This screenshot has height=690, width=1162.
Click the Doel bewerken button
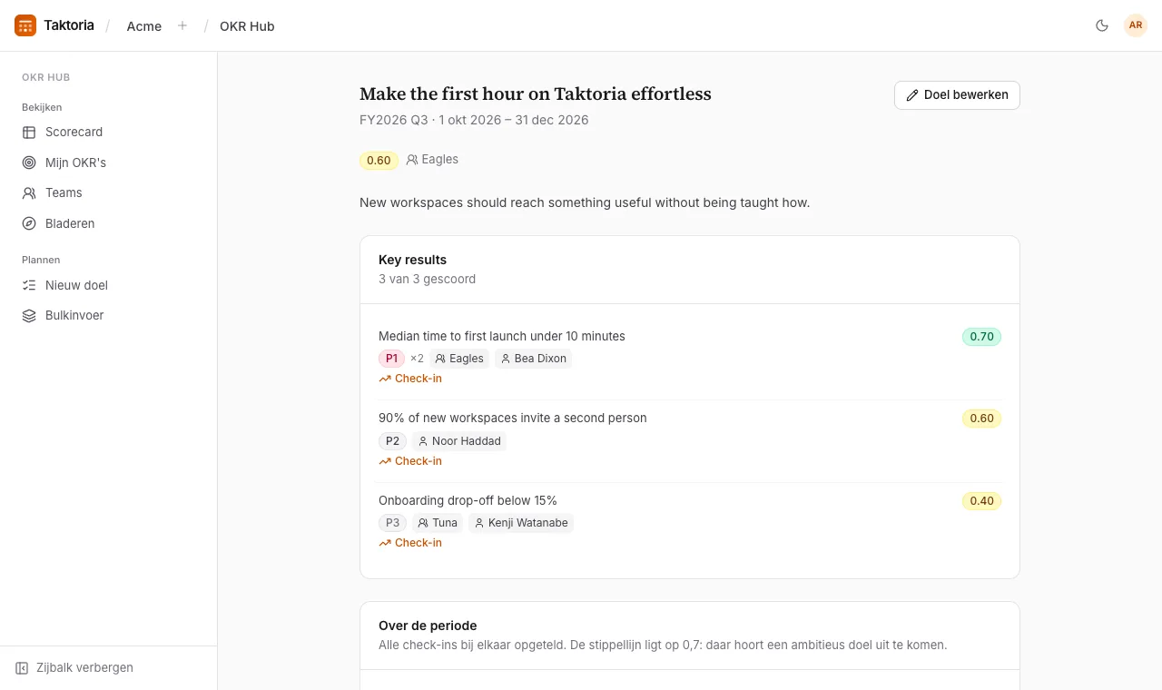(x=957, y=95)
